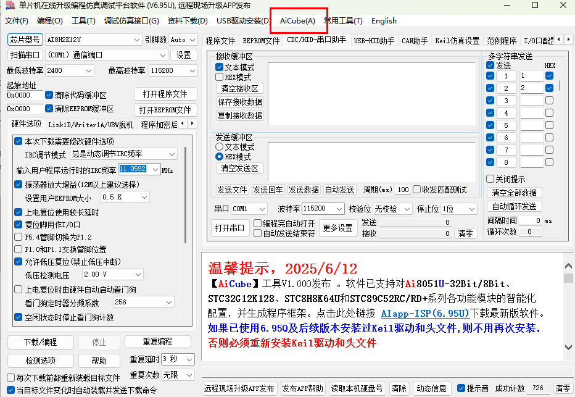Click 清空接收区 button
575x397 pixels.
pos(240,88)
